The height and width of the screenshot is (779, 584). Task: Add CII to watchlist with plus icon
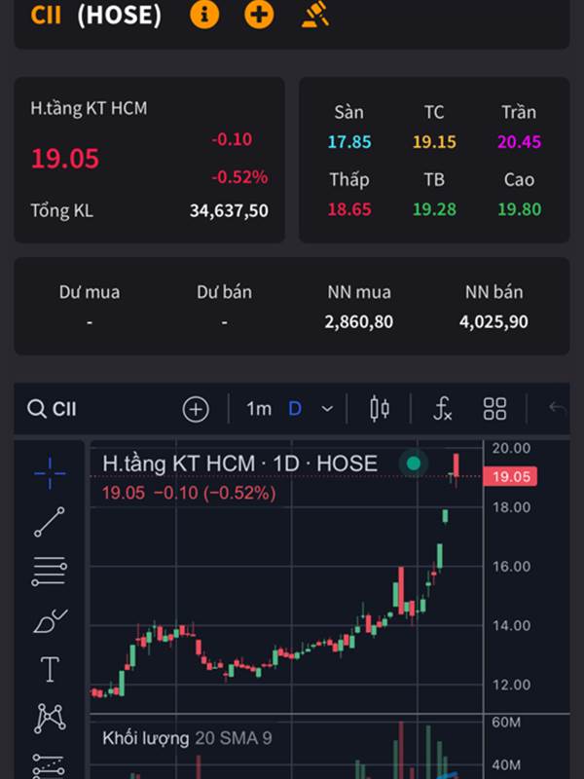[259, 15]
